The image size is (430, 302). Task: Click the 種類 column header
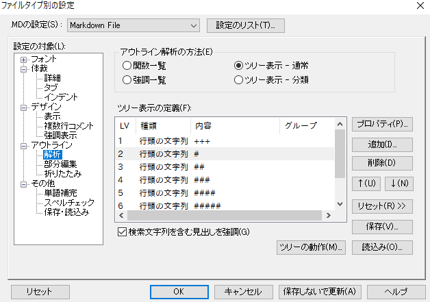(163, 126)
